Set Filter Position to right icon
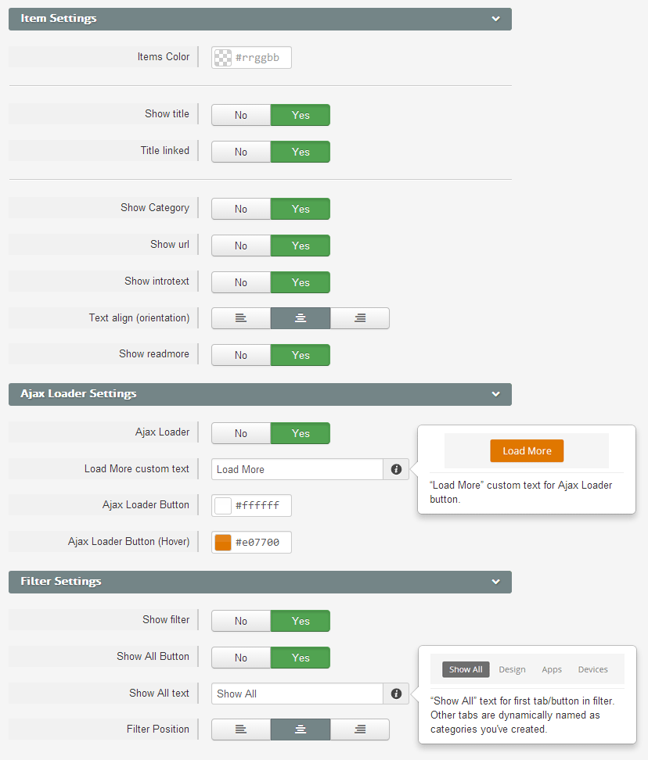This screenshot has width=648, height=760. (360, 730)
